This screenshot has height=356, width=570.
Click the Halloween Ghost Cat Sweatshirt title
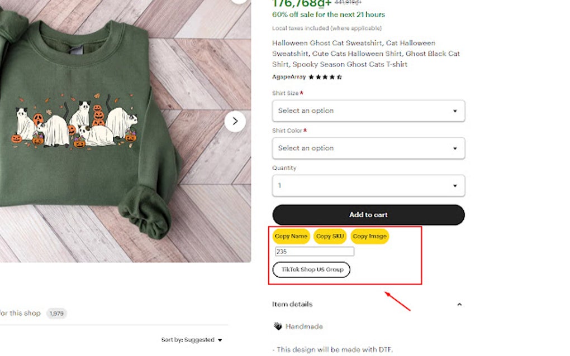click(x=366, y=54)
